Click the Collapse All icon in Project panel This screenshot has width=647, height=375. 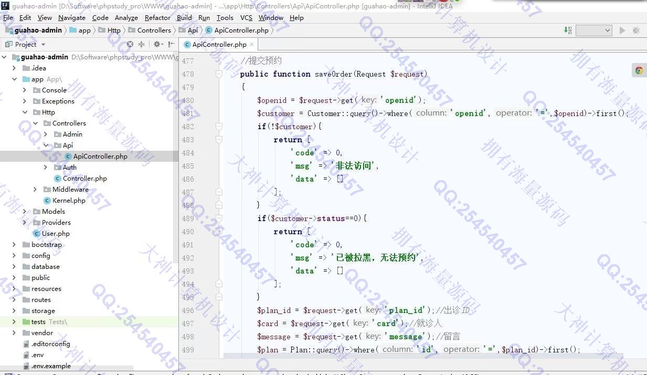(x=142, y=45)
